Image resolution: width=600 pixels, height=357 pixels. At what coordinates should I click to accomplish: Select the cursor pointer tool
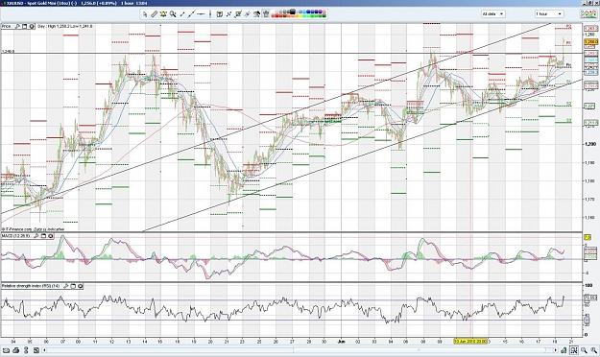coord(145,14)
